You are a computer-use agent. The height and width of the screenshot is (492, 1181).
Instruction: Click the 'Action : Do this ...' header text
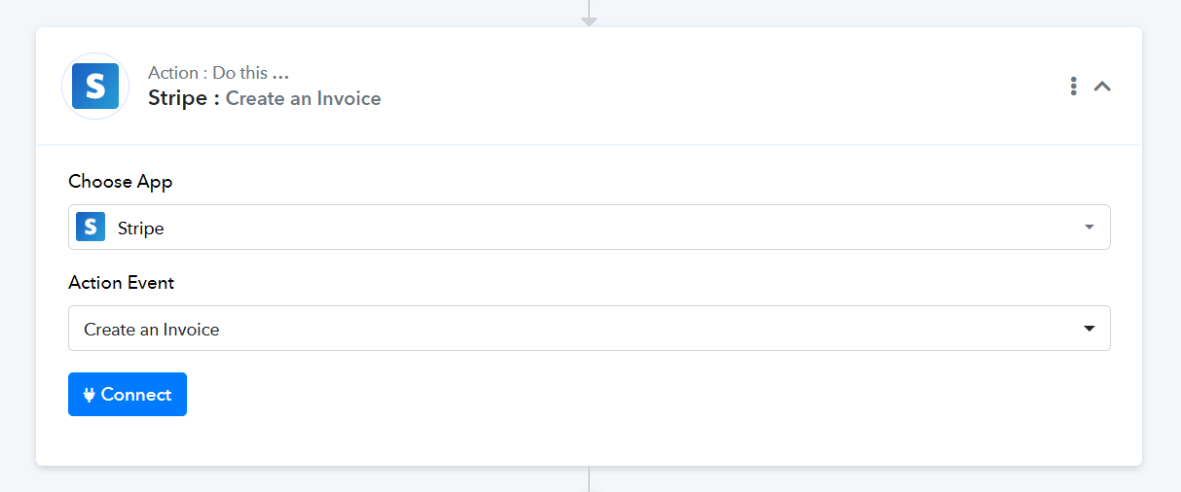click(219, 73)
